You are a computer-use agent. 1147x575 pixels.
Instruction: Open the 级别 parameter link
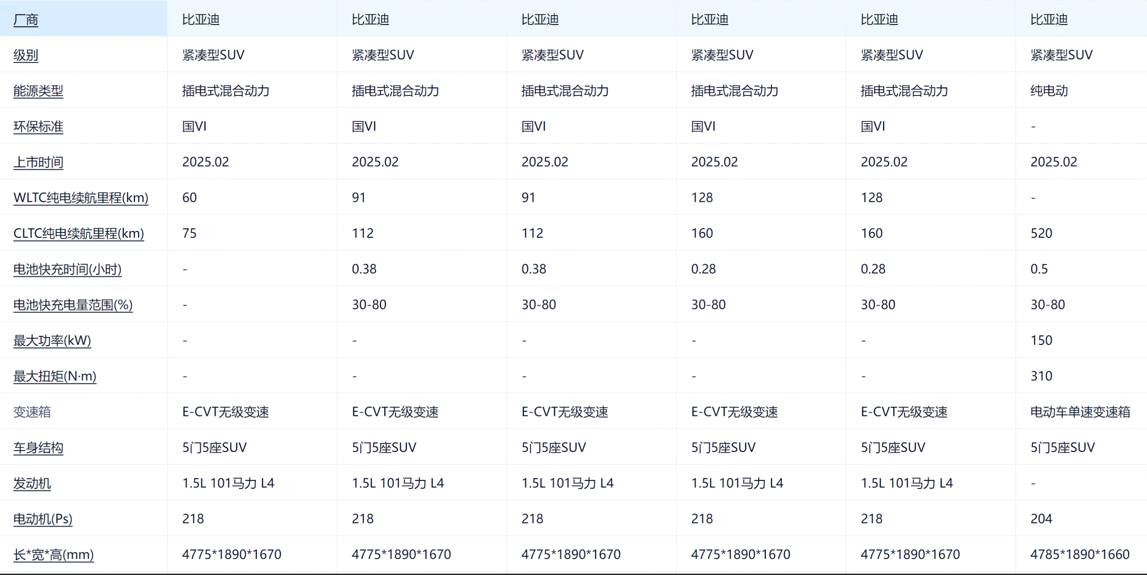click(26, 55)
